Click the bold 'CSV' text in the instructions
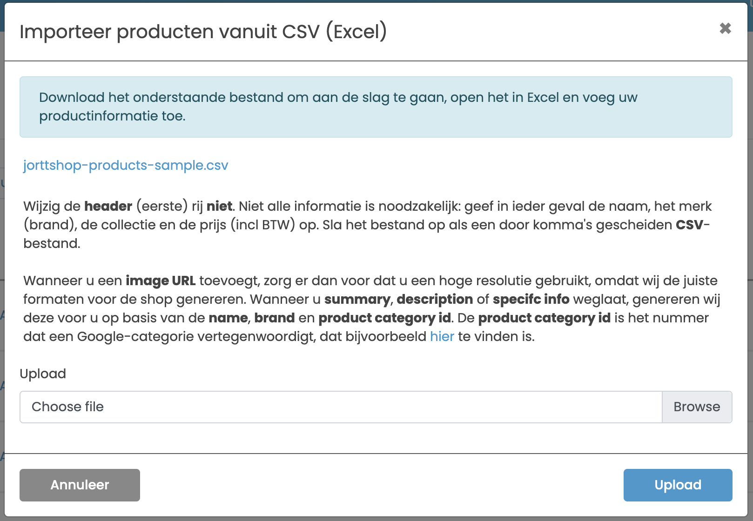Screen dimensions: 753x521 pos(690,225)
